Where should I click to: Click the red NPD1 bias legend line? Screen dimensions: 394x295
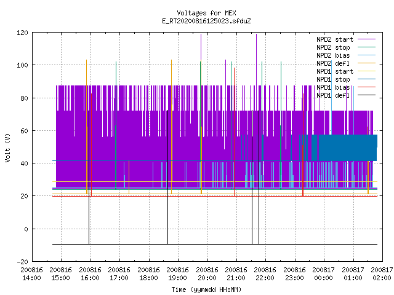(367, 87)
